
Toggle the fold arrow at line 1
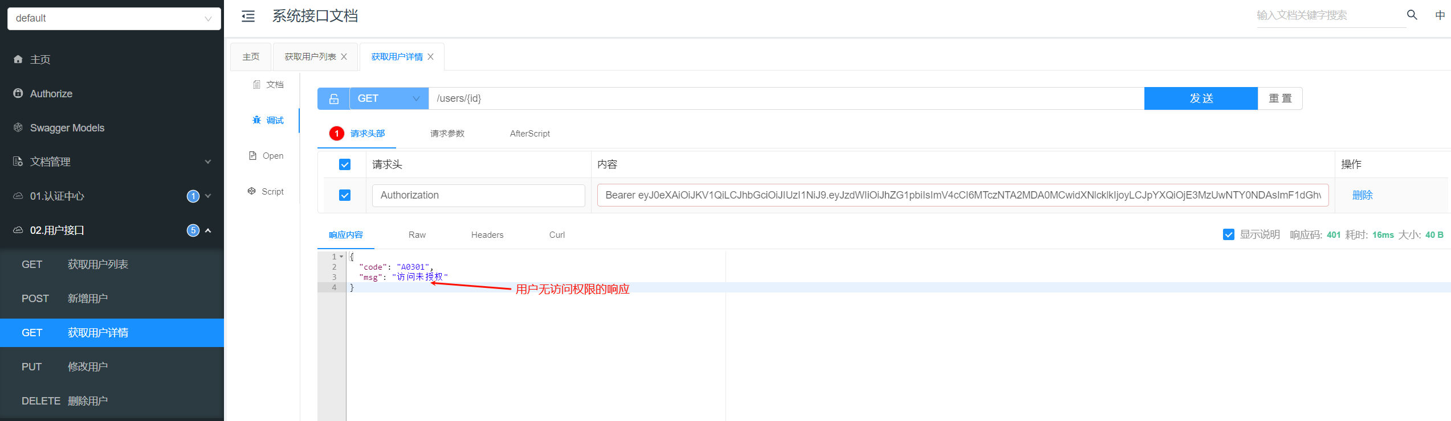tap(341, 257)
